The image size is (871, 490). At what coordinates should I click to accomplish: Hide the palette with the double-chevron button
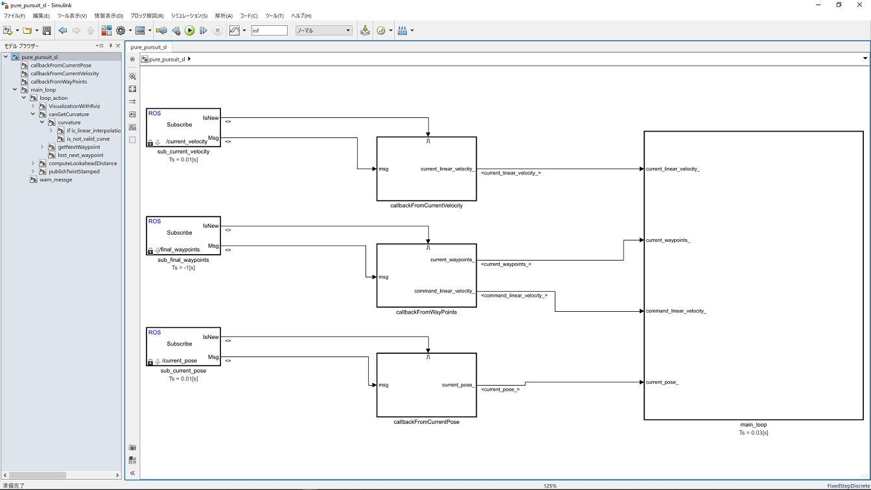(x=132, y=473)
